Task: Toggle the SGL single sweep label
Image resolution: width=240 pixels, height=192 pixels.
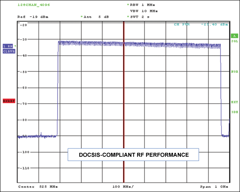Action: point(234,41)
